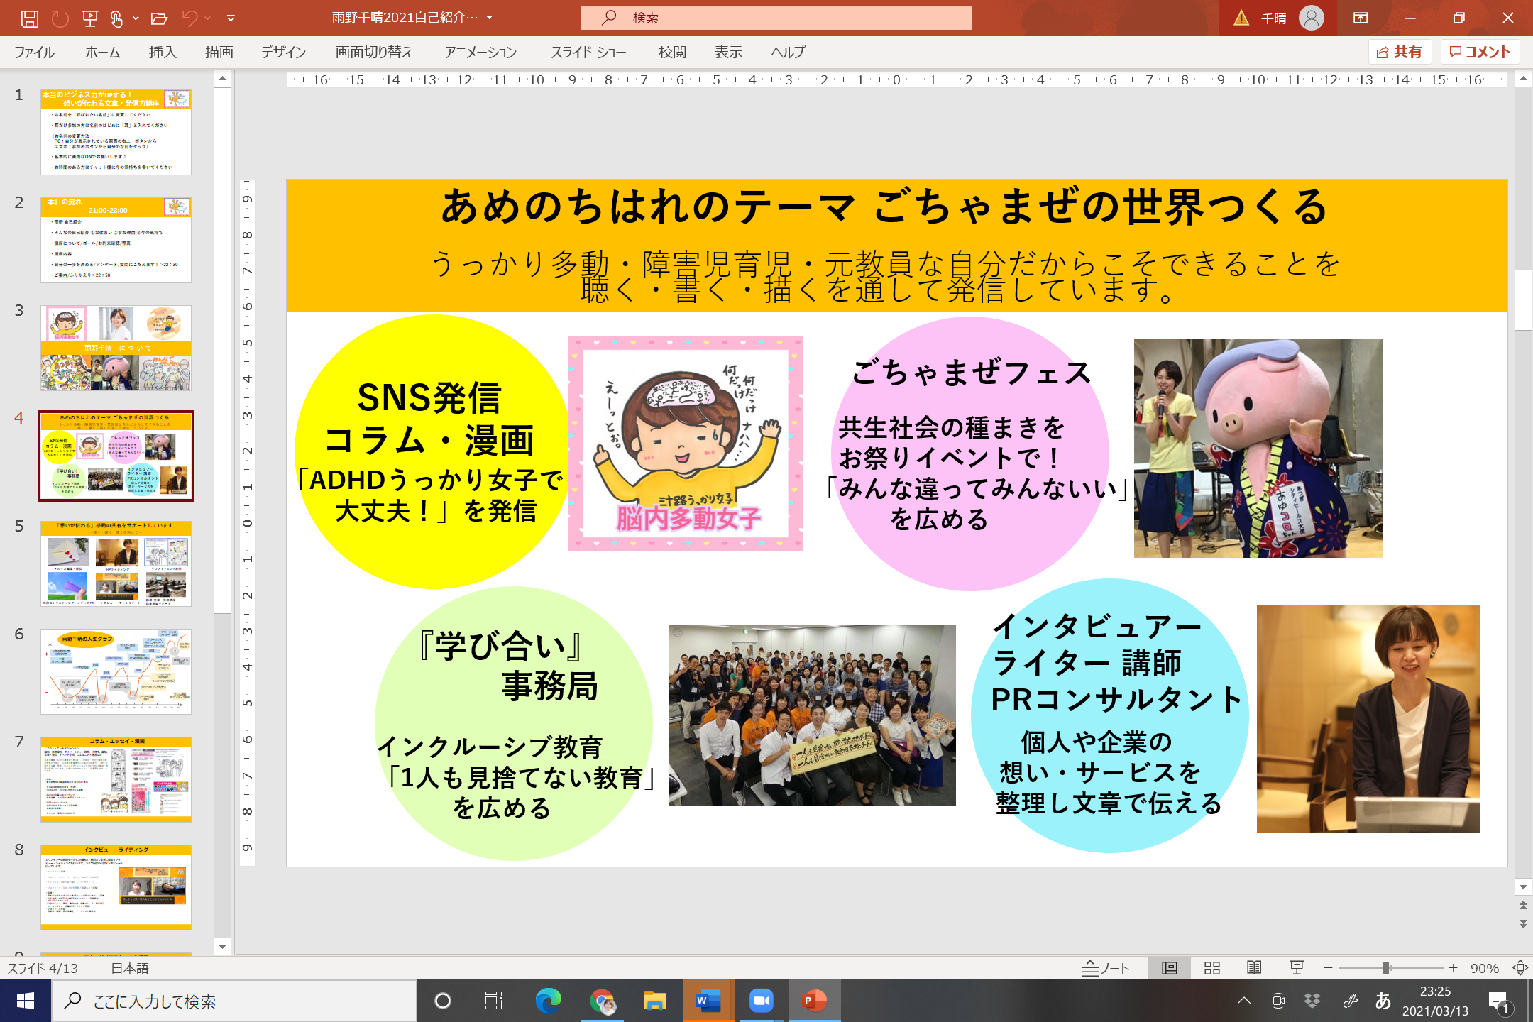This screenshot has width=1533, height=1022.
Task: Expand Customize Quick Access Toolbar dropdown
Action: tap(231, 18)
